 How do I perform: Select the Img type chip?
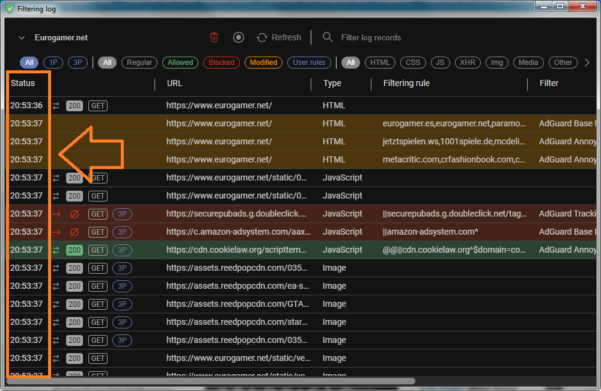pyautogui.click(x=497, y=63)
